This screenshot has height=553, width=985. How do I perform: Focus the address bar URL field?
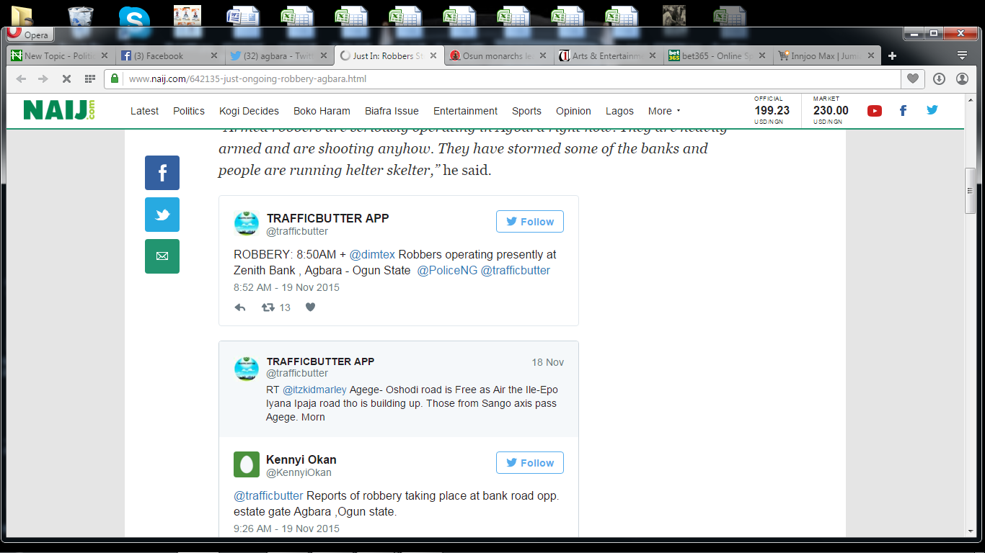tap(511, 79)
